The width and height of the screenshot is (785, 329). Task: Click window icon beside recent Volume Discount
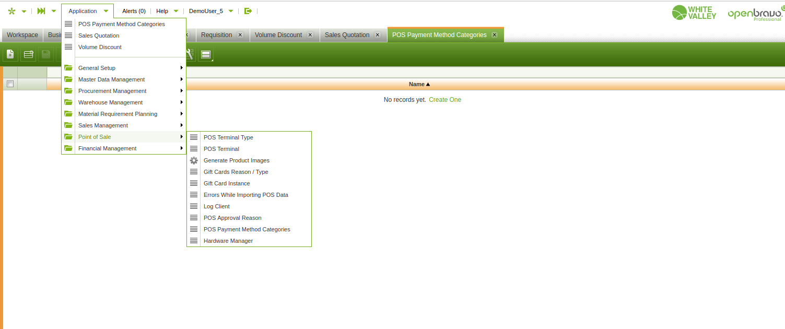pos(68,47)
